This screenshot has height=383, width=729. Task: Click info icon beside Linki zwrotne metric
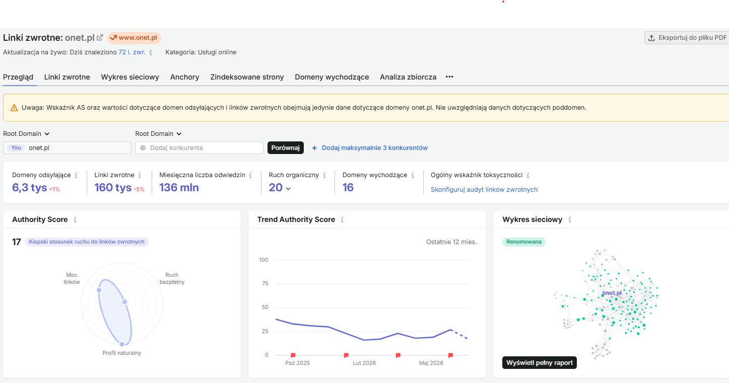tap(140, 175)
